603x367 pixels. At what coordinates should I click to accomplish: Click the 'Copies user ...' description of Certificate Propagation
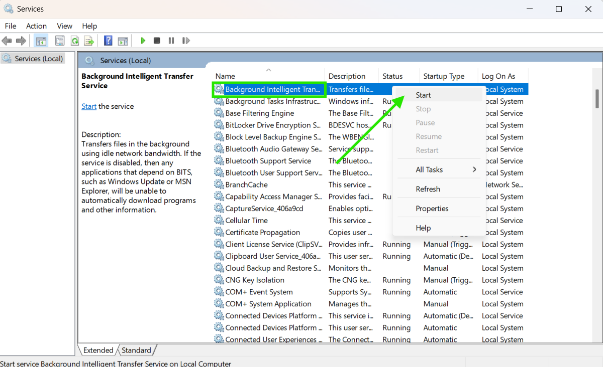click(x=350, y=233)
